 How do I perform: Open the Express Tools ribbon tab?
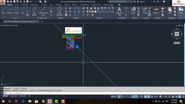click(x=96, y=5)
